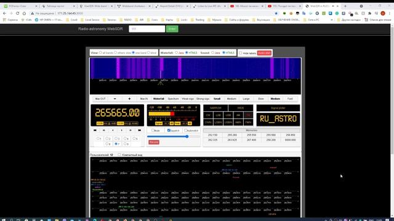Select AM demodulation mode

click(x=238, y=115)
